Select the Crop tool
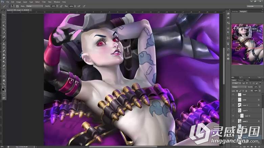Image resolution: width=264 pixels, height=148 pixels. (4, 29)
